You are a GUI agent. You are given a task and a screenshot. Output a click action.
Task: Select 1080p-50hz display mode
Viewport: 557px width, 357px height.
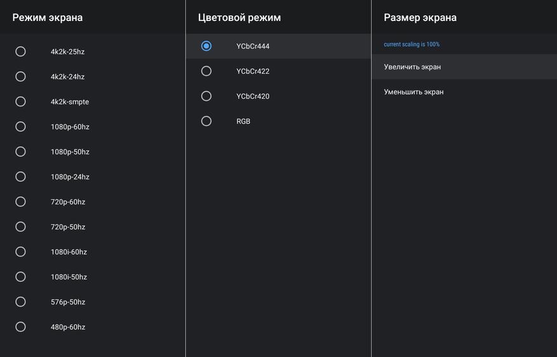pyautogui.click(x=21, y=152)
